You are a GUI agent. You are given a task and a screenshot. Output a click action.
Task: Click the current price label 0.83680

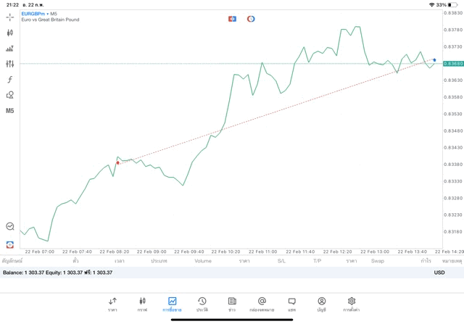(452, 64)
